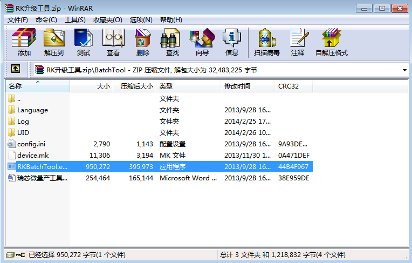This screenshot has width=412, height=263.
Task: Click the key password icon in status bar
Action: [x=20, y=255]
